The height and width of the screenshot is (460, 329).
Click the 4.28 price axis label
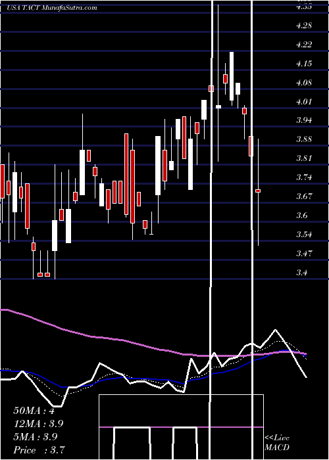tap(304, 26)
